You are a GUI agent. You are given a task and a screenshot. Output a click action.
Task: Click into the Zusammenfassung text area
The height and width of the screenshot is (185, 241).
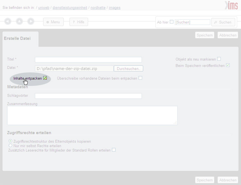tap(92, 115)
